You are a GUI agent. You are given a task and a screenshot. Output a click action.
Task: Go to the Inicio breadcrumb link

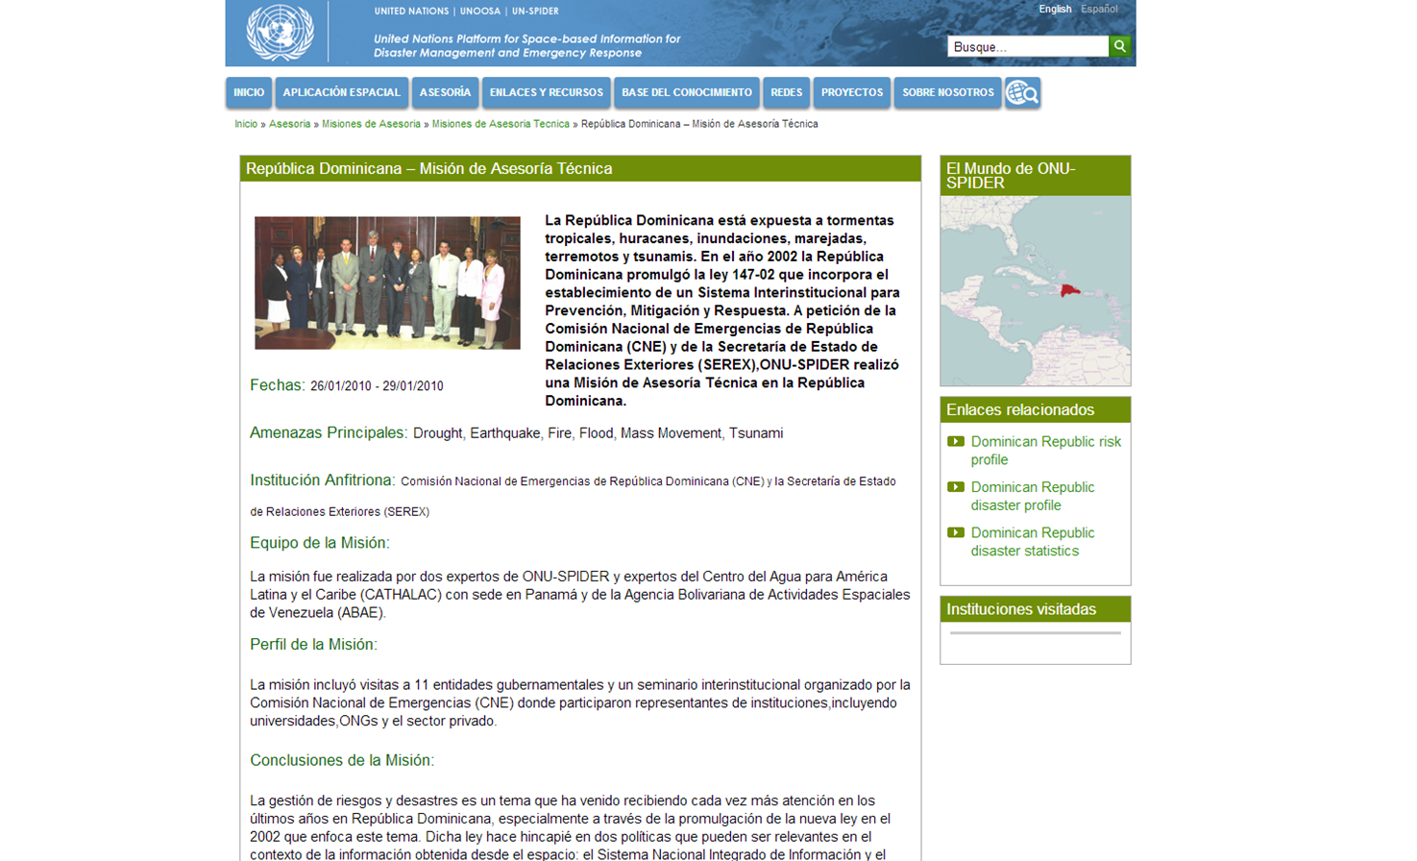pyautogui.click(x=245, y=124)
